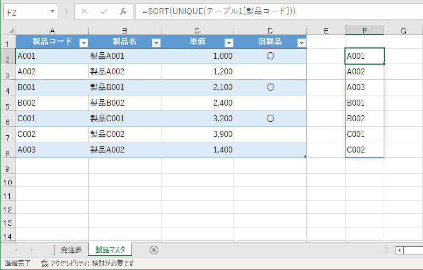Click the table resize handle at D8 corner
423x270 pixels.
(x=305, y=156)
